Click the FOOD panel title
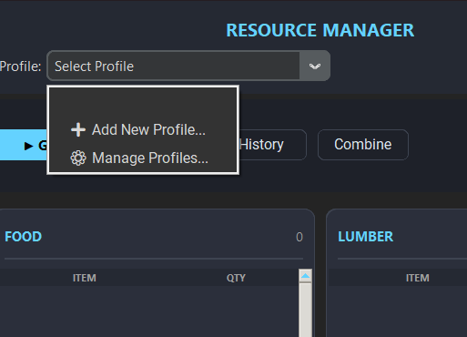 click(23, 237)
